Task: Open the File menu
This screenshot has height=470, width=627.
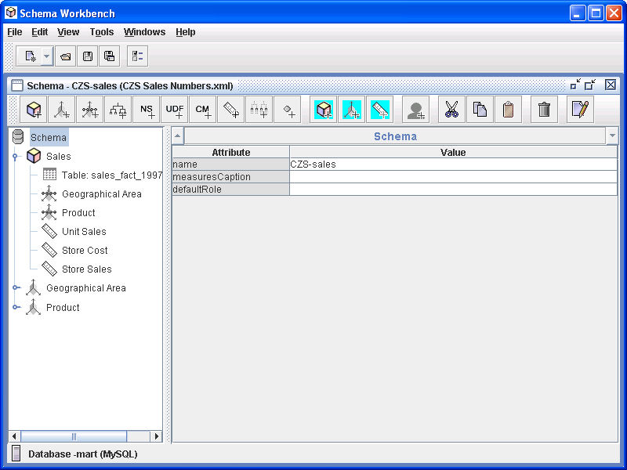Action: click(x=15, y=32)
